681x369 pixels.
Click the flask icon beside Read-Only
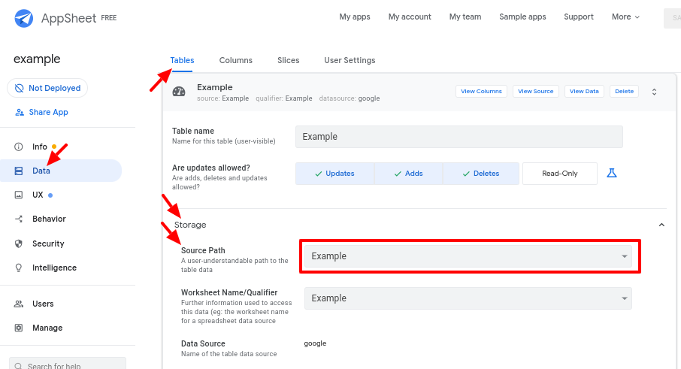tap(612, 173)
